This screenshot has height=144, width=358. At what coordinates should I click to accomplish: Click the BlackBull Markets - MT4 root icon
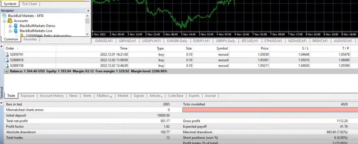(4, 16)
